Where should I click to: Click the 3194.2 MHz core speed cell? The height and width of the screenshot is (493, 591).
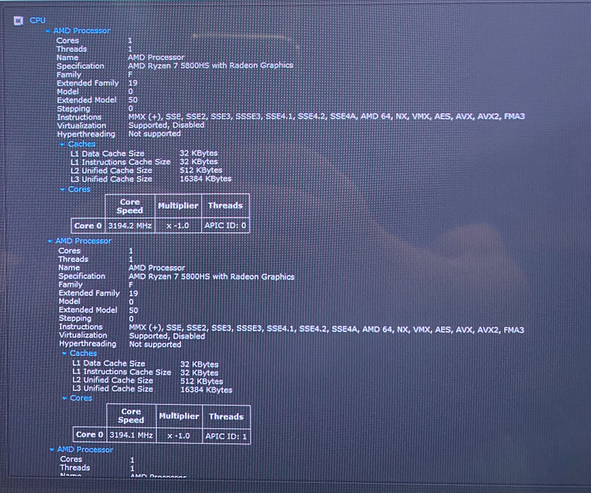[130, 226]
